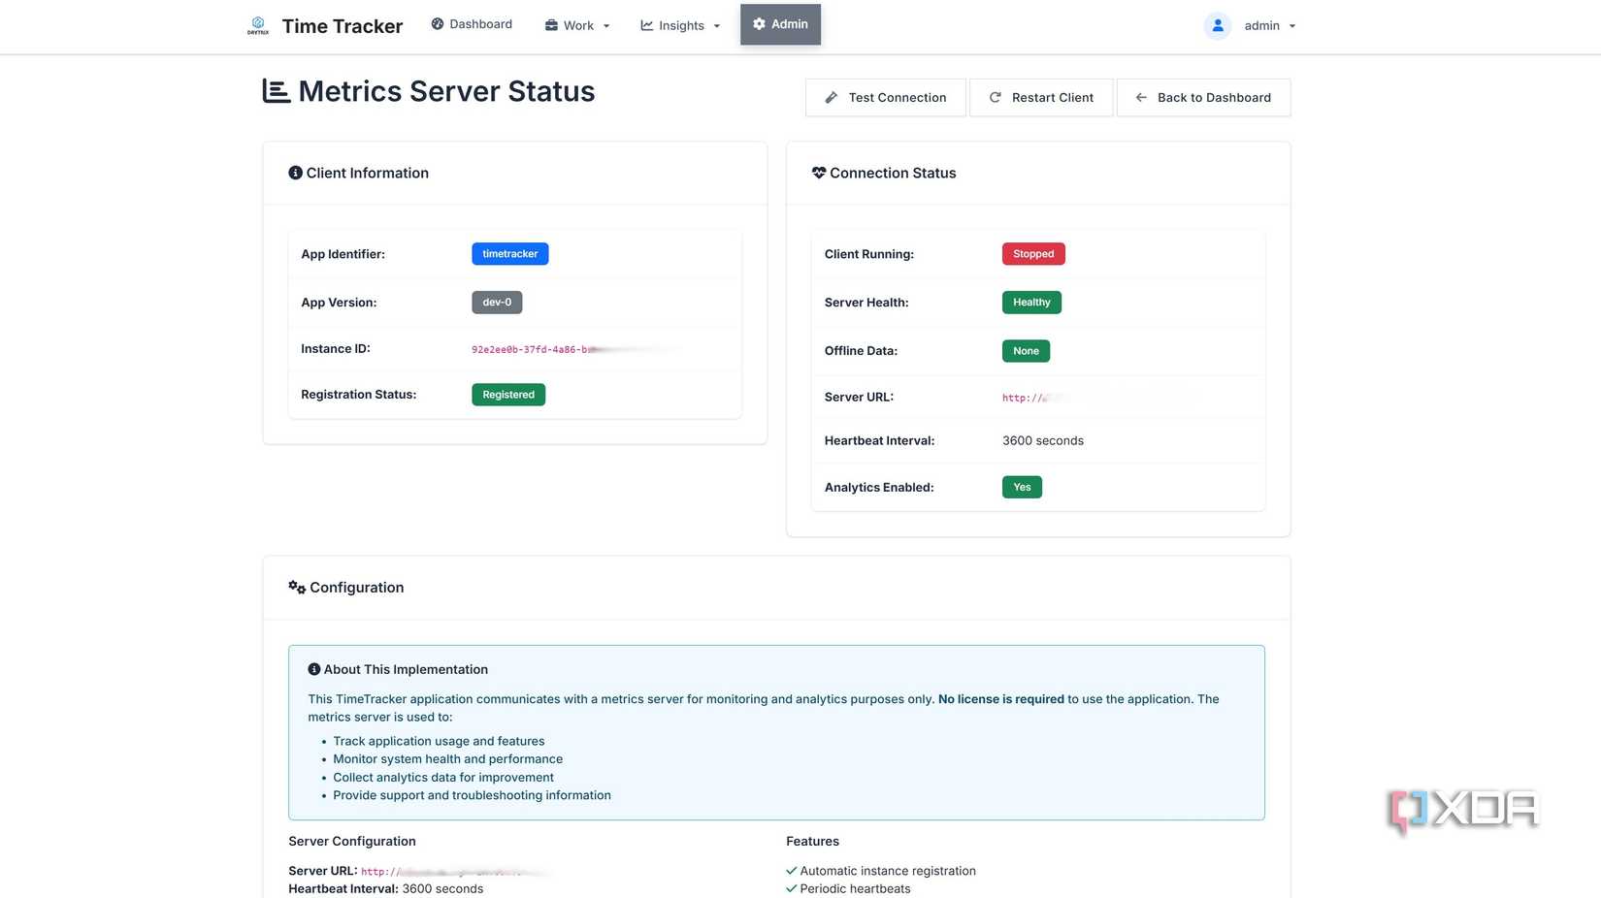The height and width of the screenshot is (898, 1601).
Task: Open the admin user dropdown
Action: [x=1269, y=26]
